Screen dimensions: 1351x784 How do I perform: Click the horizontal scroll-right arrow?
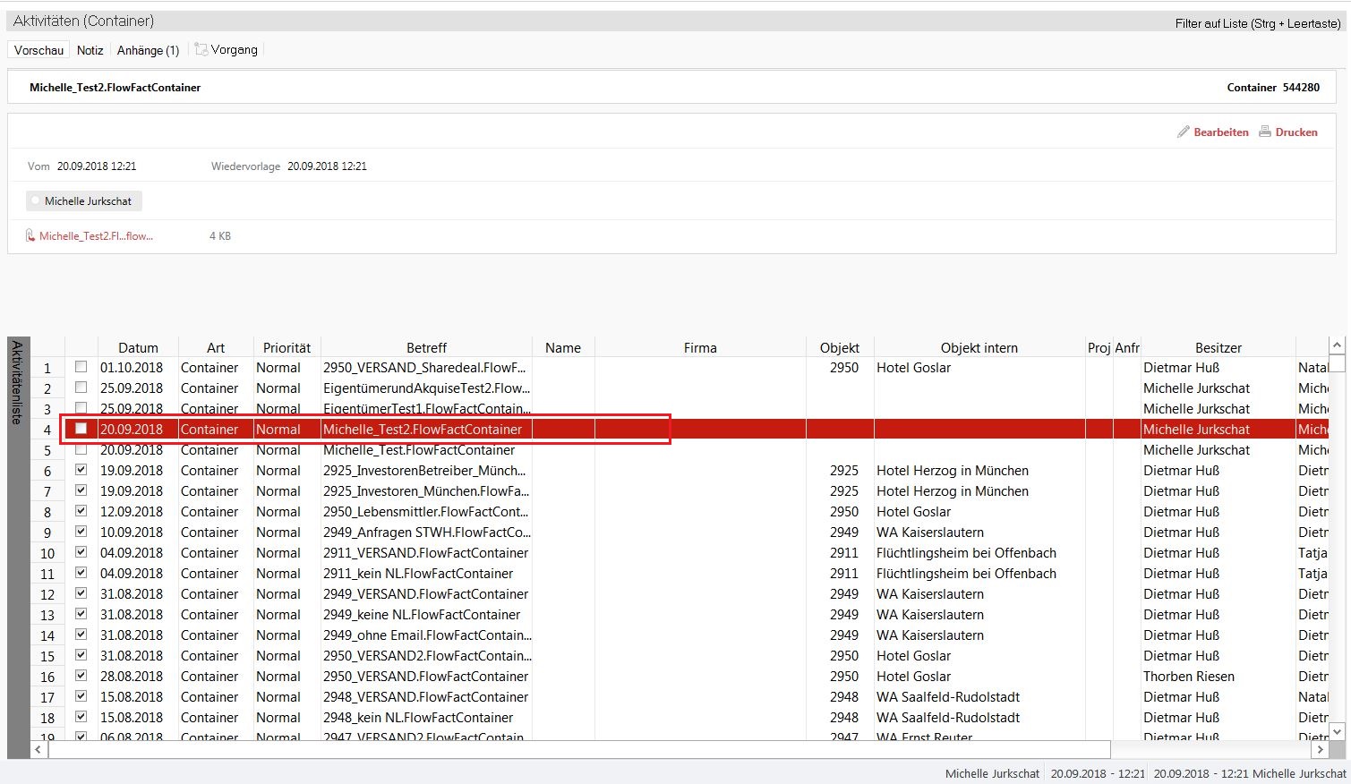point(1320,749)
